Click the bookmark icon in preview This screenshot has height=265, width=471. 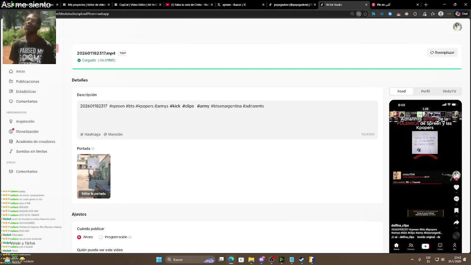456,211
